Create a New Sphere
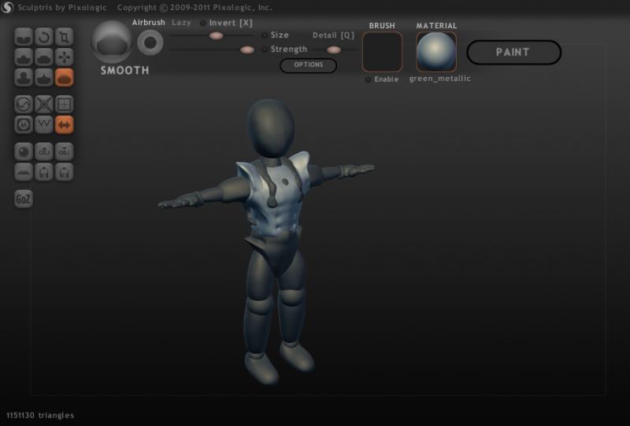The height and width of the screenshot is (426, 630). pyautogui.click(x=24, y=152)
